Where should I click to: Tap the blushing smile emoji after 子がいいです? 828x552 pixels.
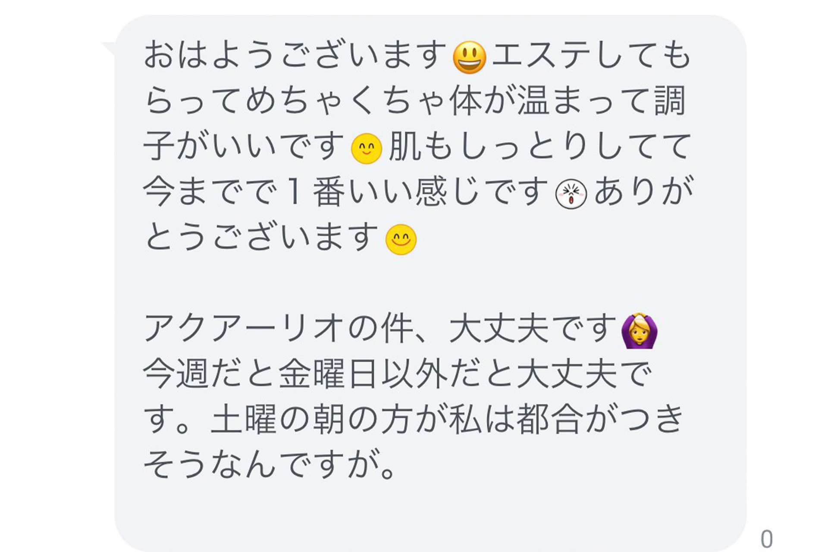[367, 149]
